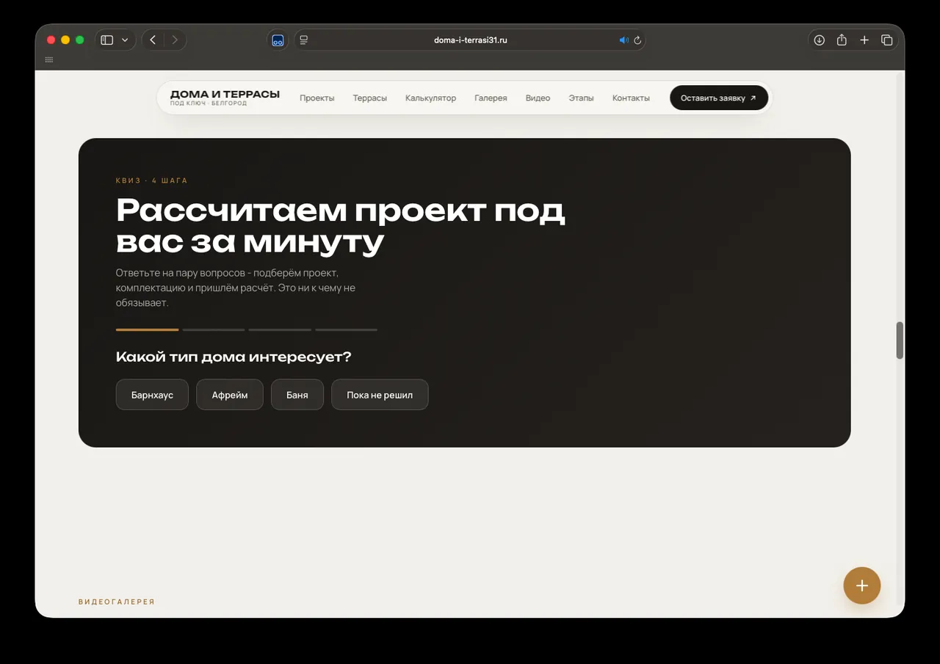The height and width of the screenshot is (664, 940).
Task: Open the Safari downloads icon
Action: pos(820,40)
